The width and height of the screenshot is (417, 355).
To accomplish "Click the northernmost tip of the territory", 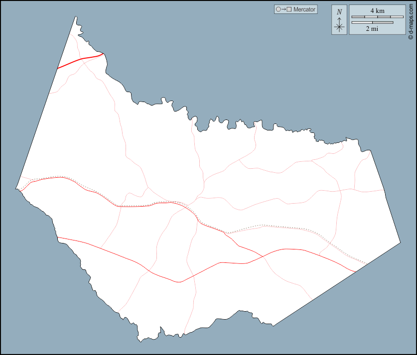I will (x=76, y=17).
